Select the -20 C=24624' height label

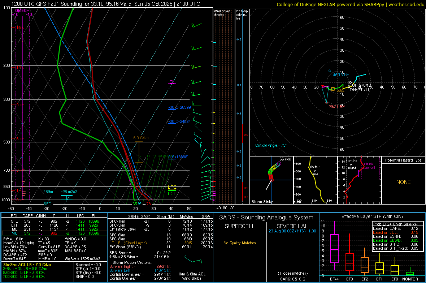tap(180, 122)
